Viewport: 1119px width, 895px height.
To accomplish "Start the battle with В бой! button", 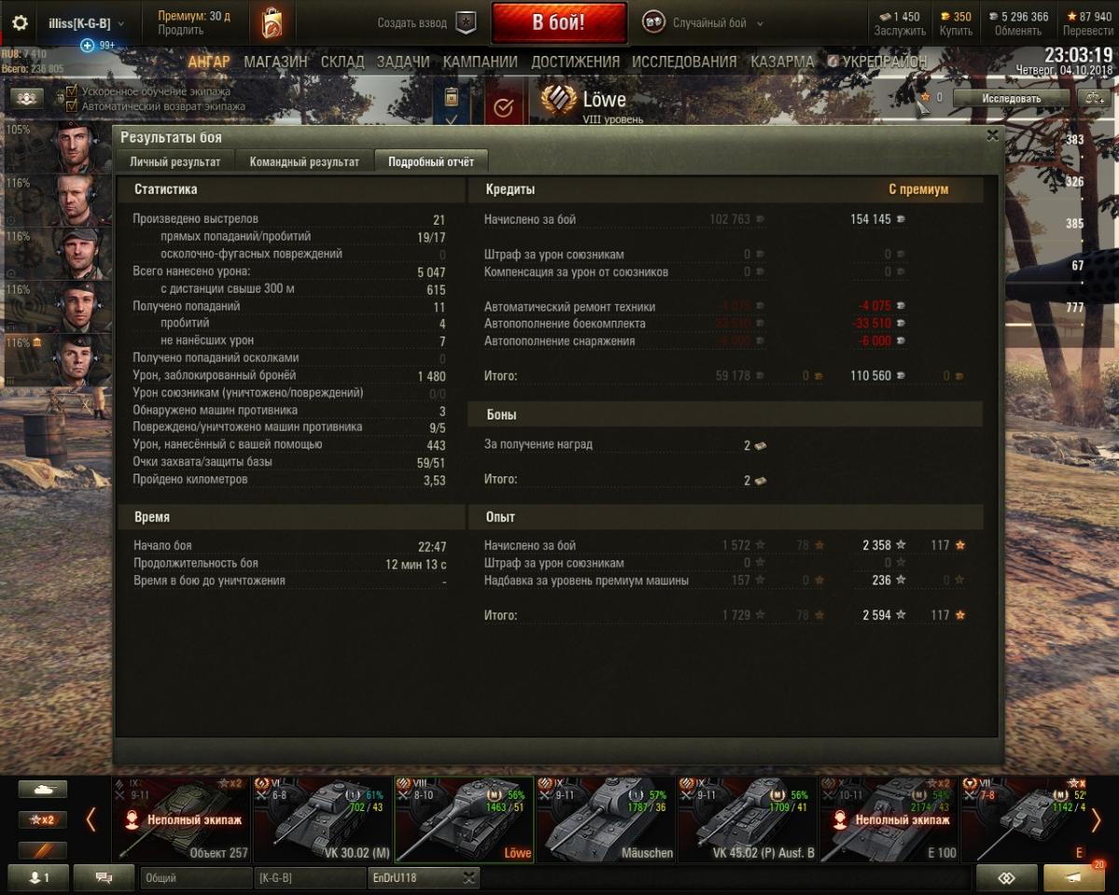I will [x=559, y=23].
